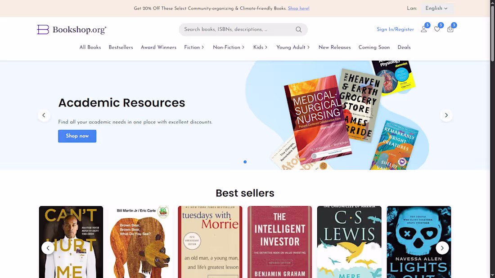View the shopping cart icon
Image resolution: width=495 pixels, height=278 pixels.
(450, 29)
